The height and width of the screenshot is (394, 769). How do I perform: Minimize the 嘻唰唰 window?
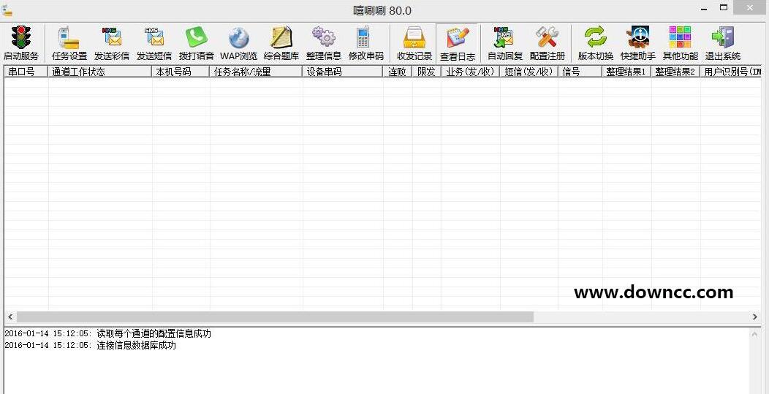tap(702, 8)
